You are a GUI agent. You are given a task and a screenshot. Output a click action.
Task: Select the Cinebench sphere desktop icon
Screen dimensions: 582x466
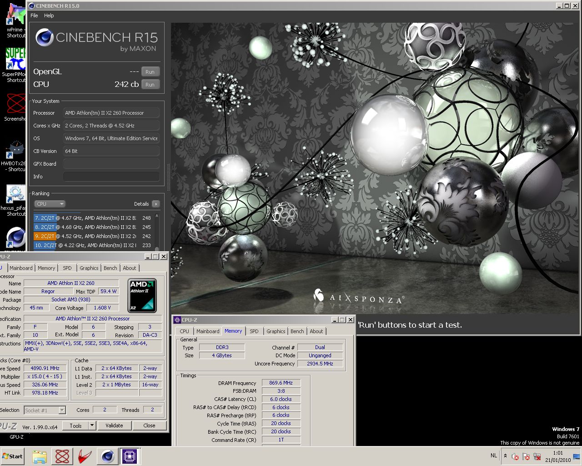click(16, 238)
